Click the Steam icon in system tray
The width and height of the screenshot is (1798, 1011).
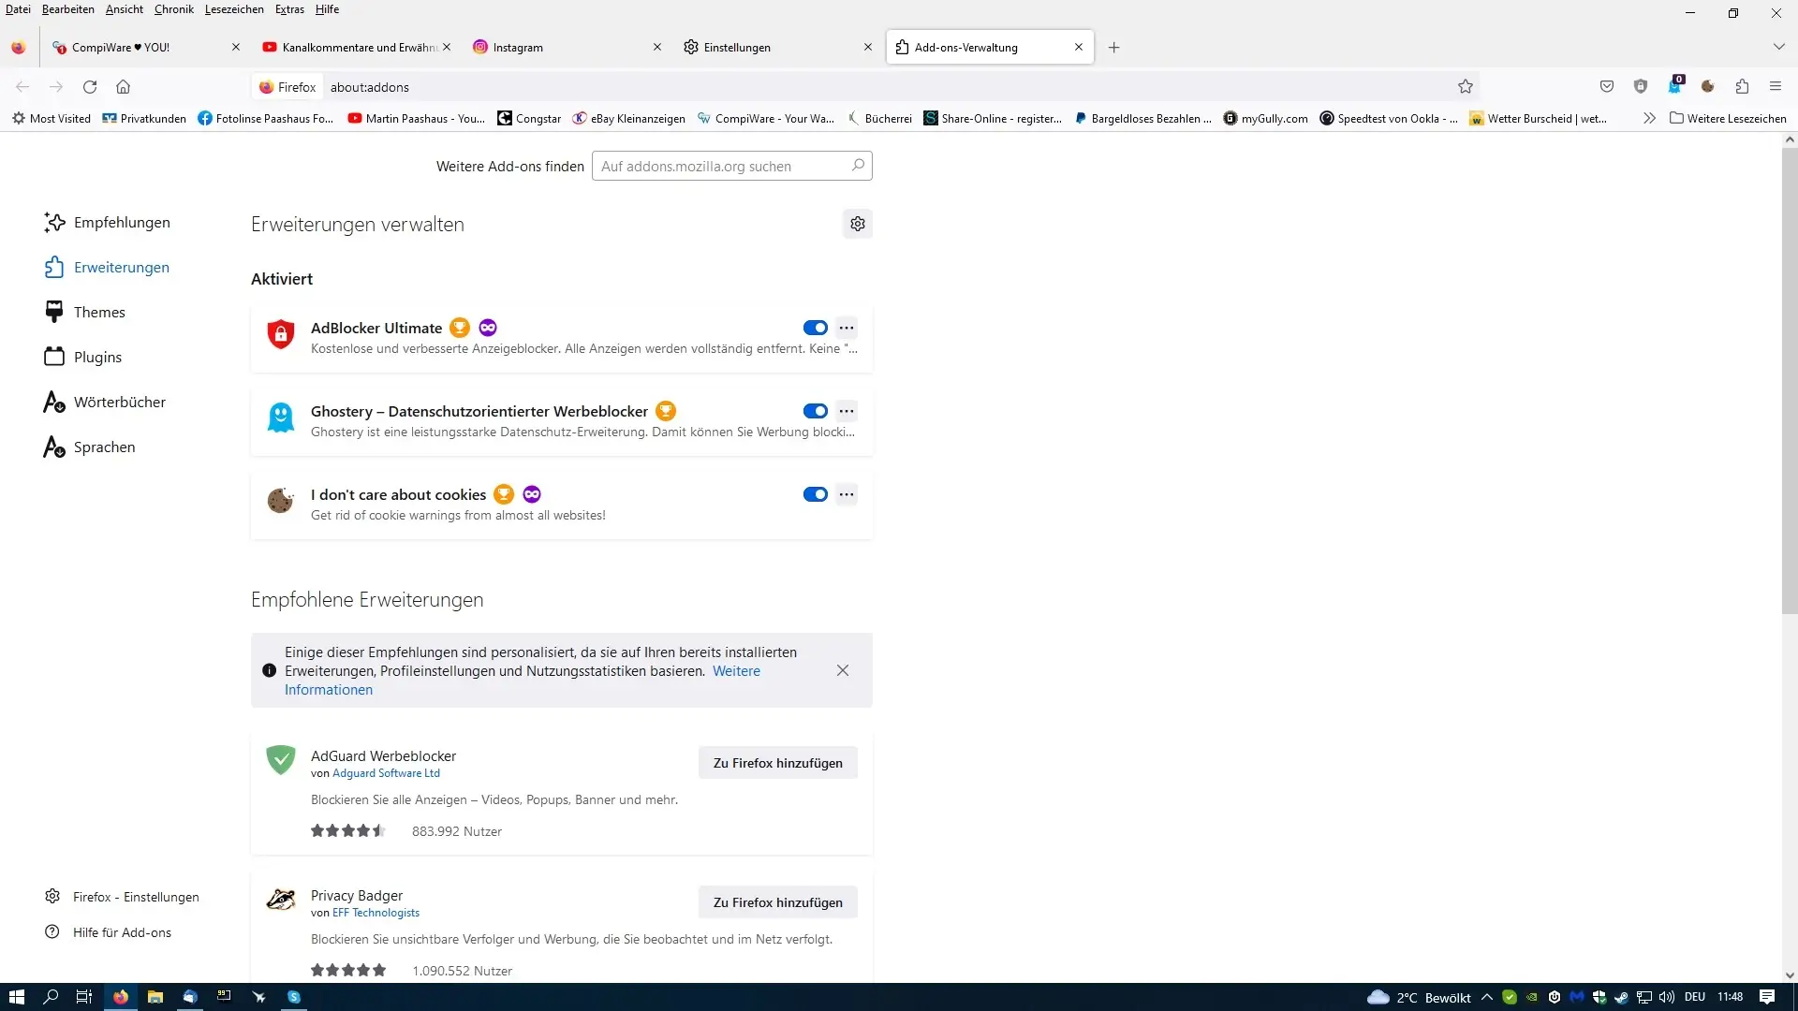click(x=1622, y=997)
